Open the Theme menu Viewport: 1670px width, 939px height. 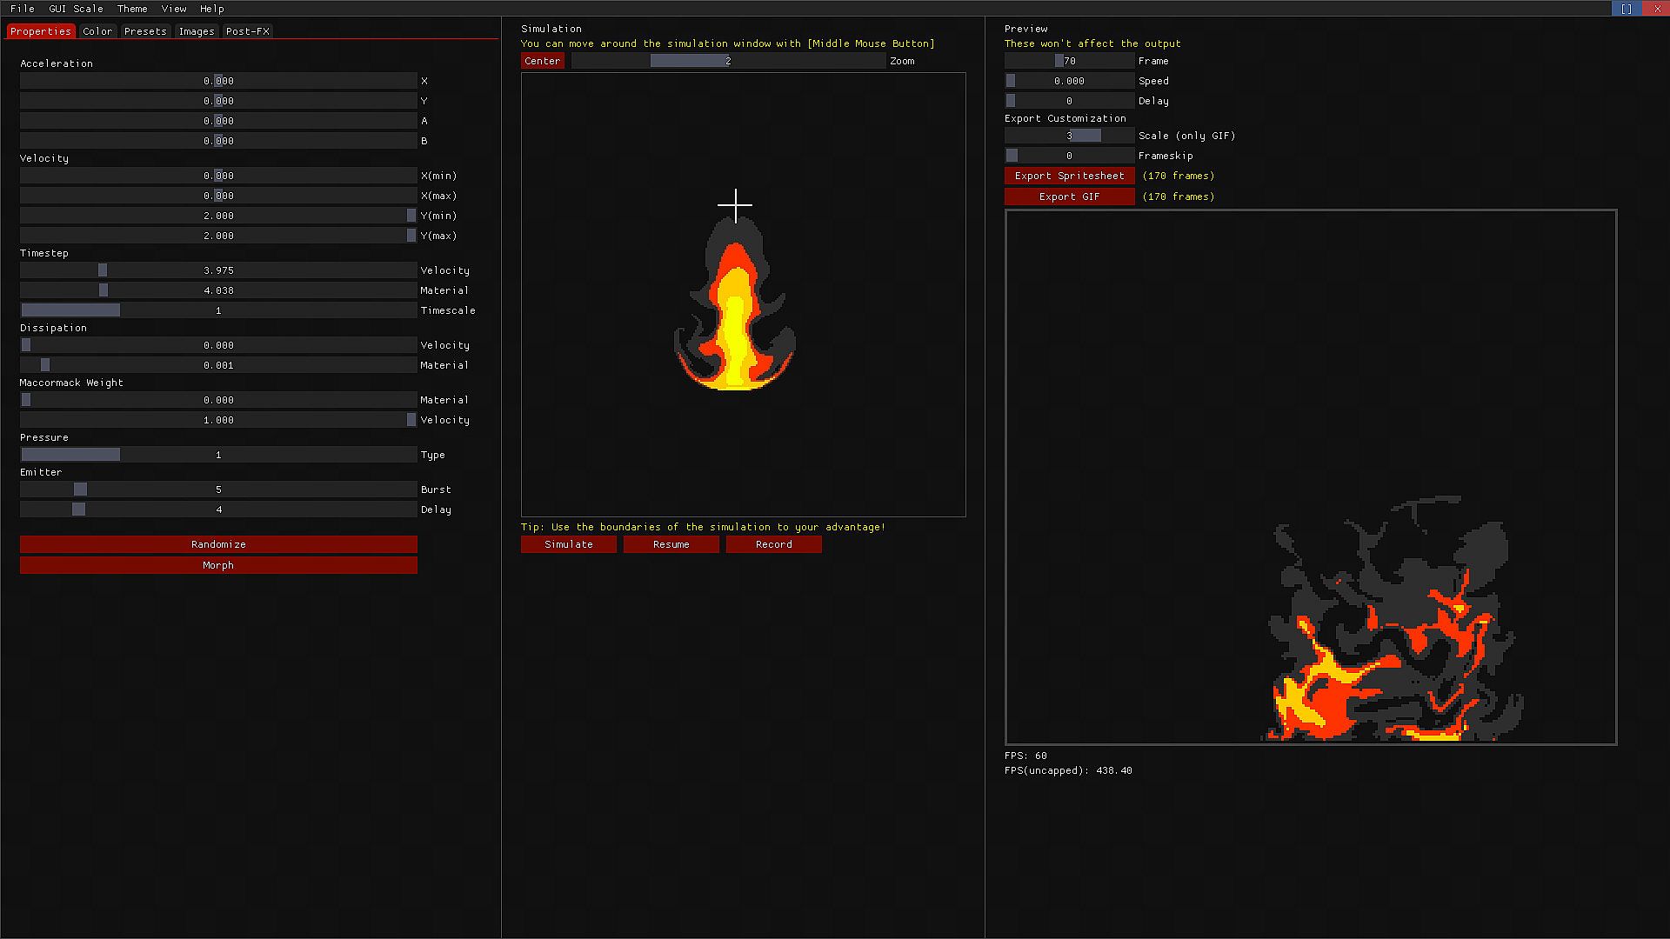132,9
